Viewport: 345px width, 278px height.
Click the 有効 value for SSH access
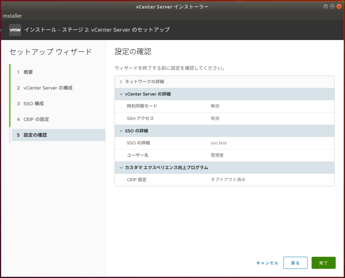tap(215, 118)
